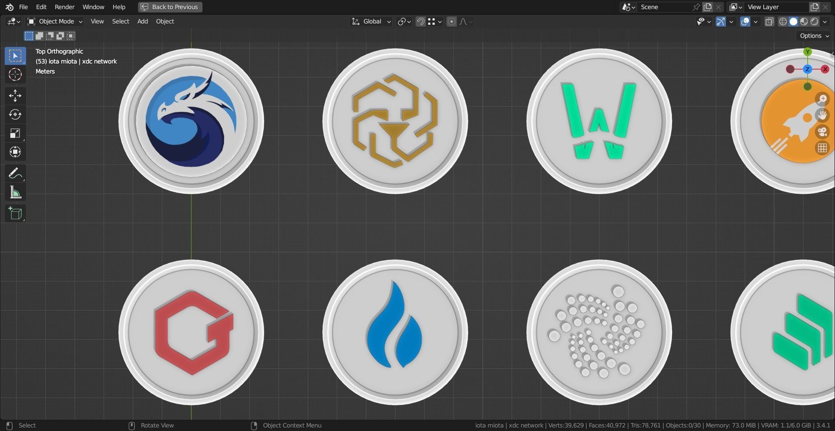Open the Edit menu
The height and width of the screenshot is (431, 835).
pos(41,7)
